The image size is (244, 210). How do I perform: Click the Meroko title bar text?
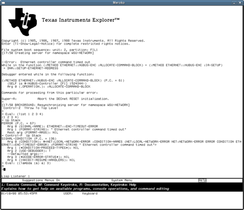point(119,3)
